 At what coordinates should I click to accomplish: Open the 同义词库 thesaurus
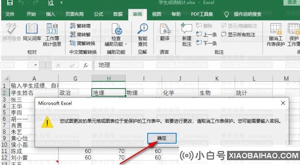point(32,32)
